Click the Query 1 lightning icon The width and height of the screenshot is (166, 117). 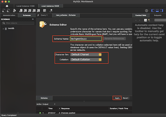(38, 15)
